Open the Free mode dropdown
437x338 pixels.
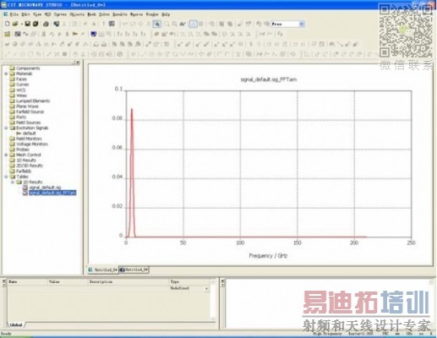coord(302,24)
